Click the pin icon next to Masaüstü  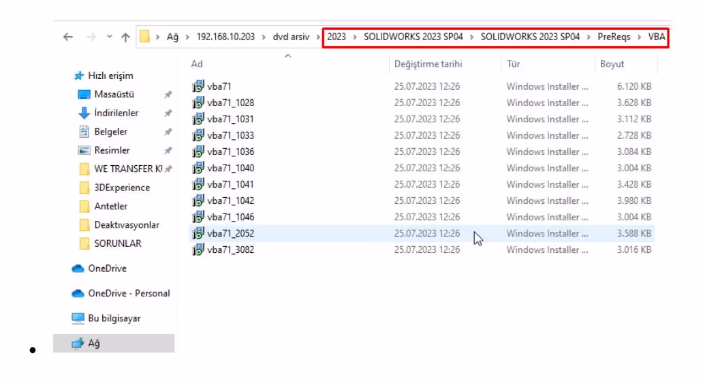(x=168, y=94)
